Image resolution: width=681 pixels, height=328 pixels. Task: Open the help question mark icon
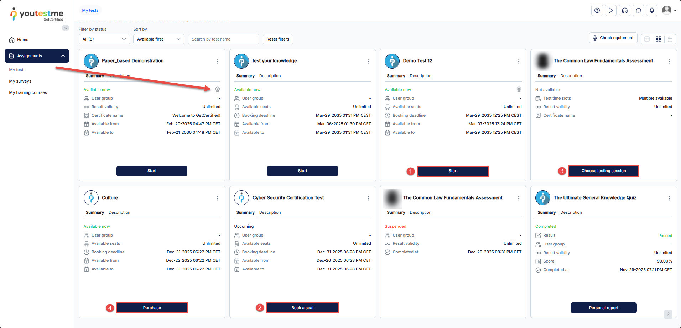pos(597,10)
